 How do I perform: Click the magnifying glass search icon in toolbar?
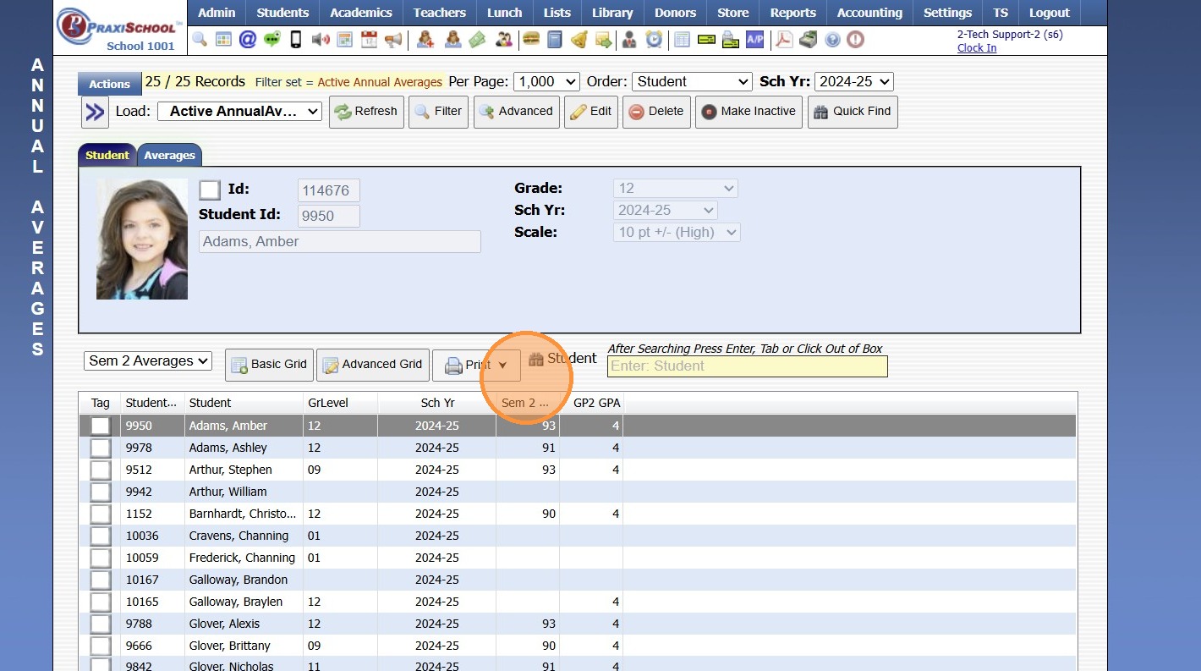tap(200, 39)
